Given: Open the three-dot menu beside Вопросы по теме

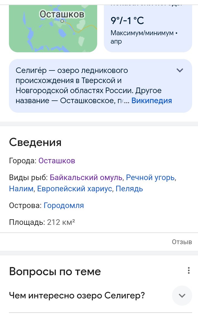Looking at the screenshot, I should click(x=189, y=270).
